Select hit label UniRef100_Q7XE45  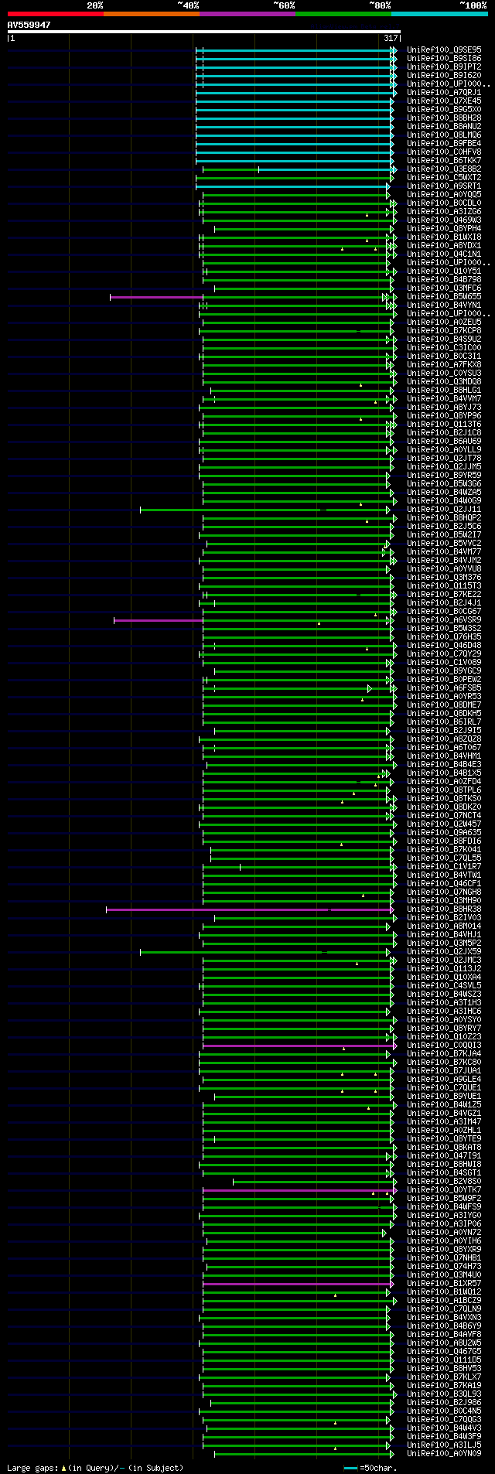coord(444,101)
